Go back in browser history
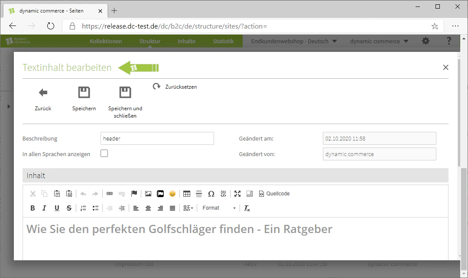This screenshot has width=468, height=278. pyautogui.click(x=13, y=26)
